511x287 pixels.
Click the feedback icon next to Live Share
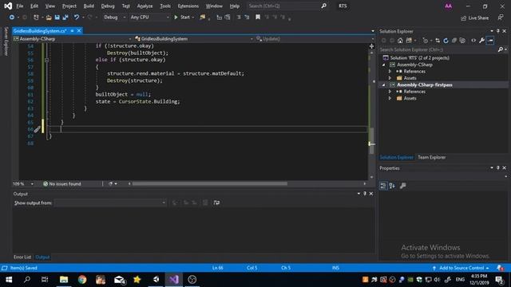501,18
